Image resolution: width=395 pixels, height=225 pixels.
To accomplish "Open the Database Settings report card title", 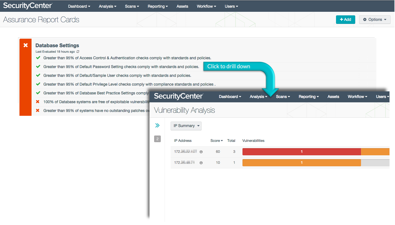I will coord(57,46).
